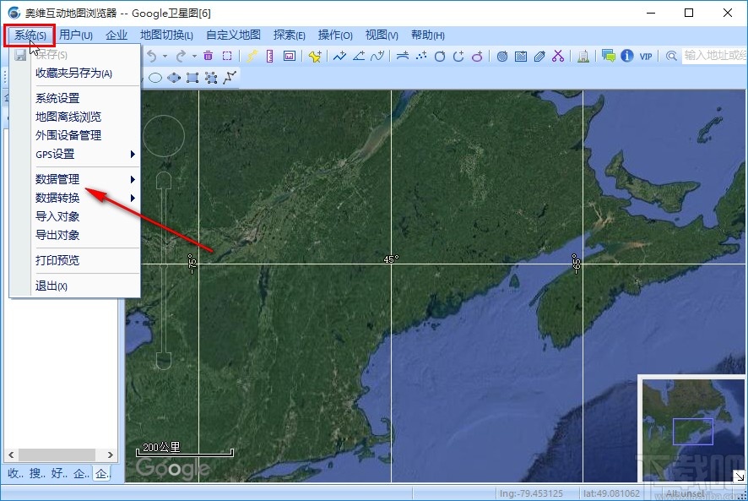Click the purple trash delete icon

[208, 56]
